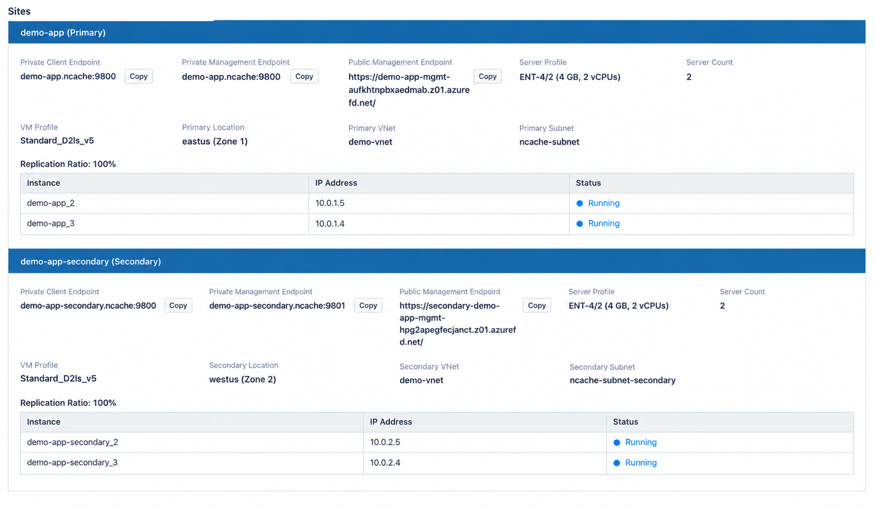Viewport: 875px width, 509px height.
Task: Click the IP address 10.0.2.5
Action: [385, 442]
